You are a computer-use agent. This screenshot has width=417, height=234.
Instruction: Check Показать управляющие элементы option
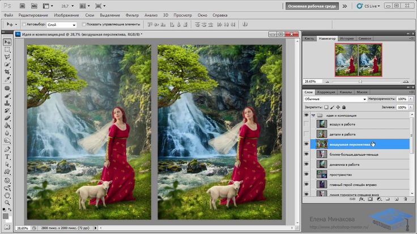pos(84,25)
